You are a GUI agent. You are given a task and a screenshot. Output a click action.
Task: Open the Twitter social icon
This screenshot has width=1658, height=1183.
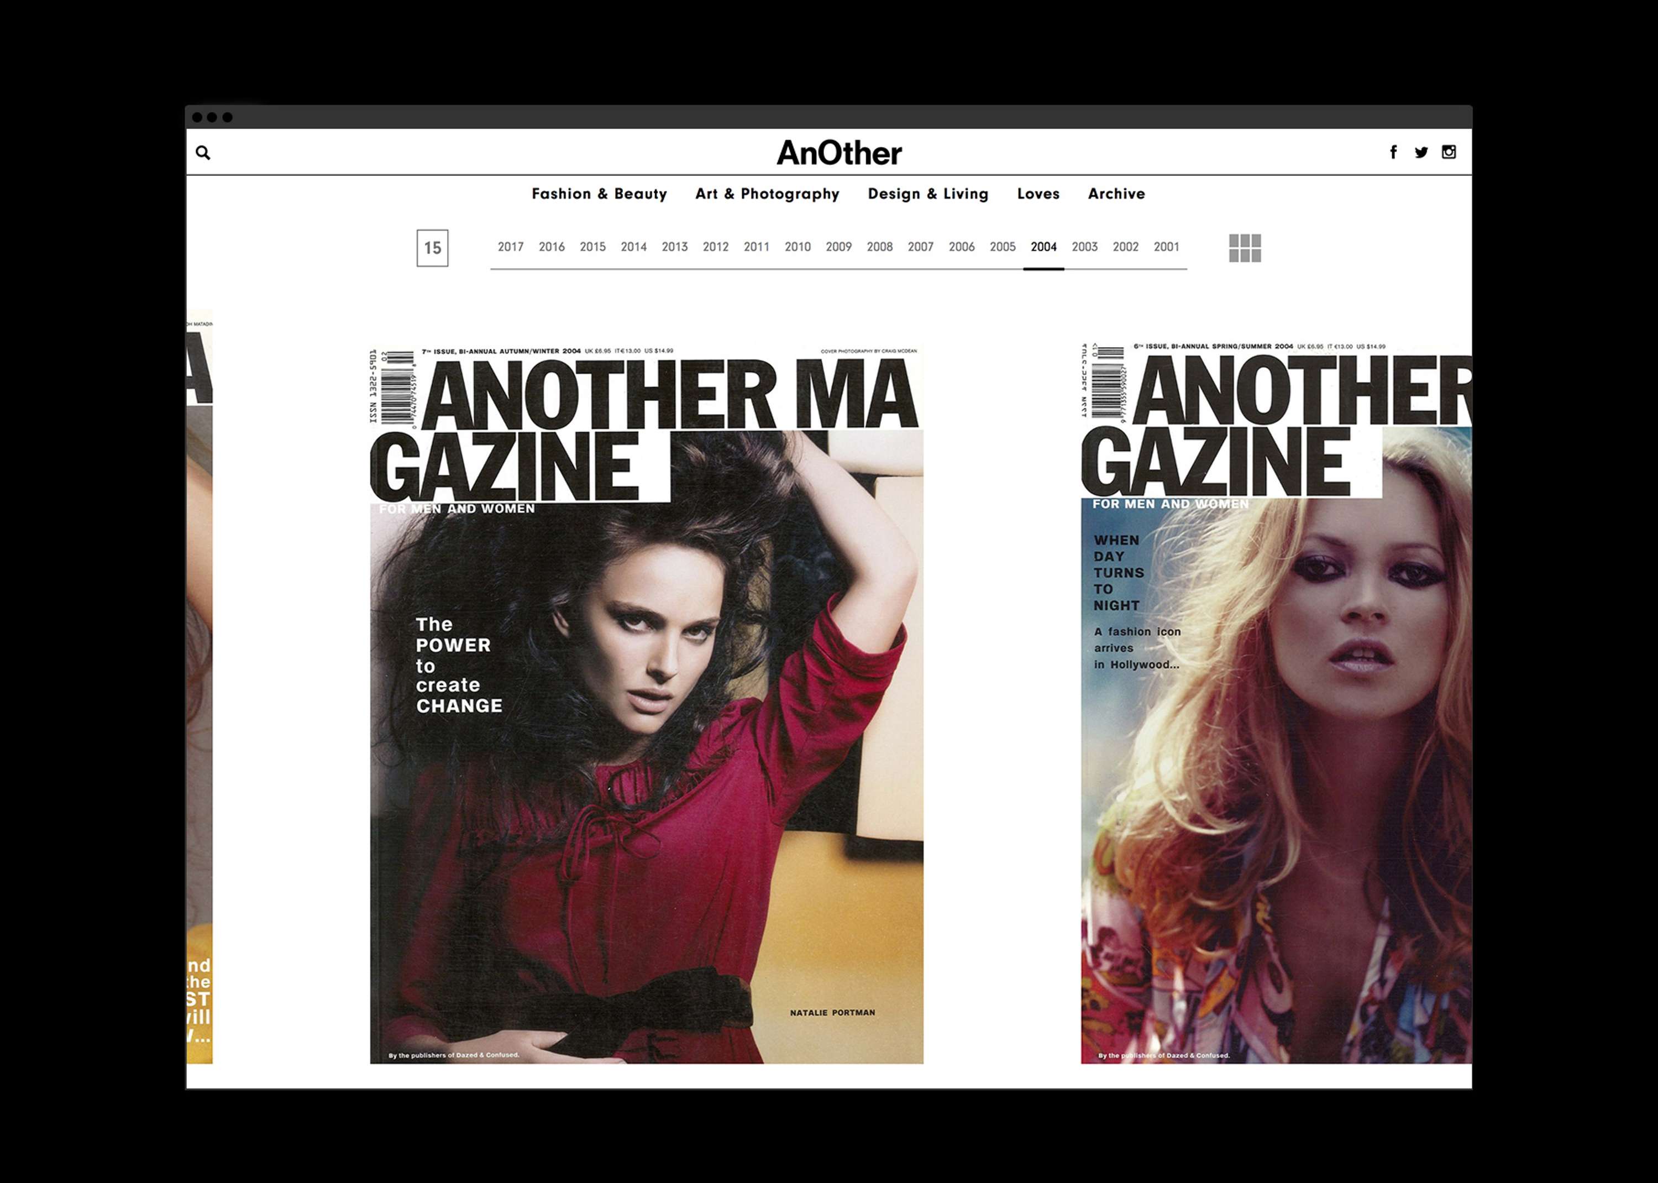point(1421,151)
